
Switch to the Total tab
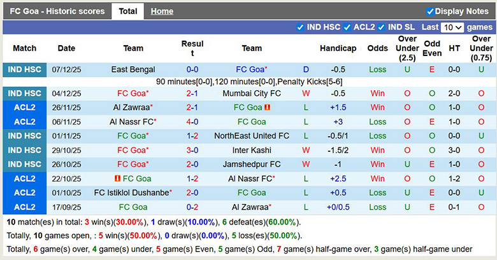coord(127,11)
